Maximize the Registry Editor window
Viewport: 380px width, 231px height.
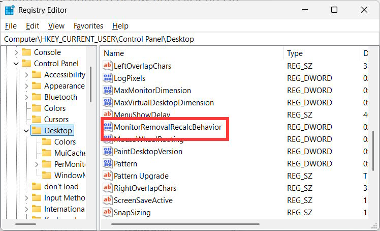334,10
